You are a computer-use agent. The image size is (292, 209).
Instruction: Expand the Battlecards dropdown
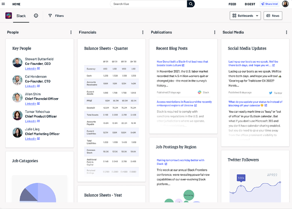pyautogui.click(x=245, y=16)
